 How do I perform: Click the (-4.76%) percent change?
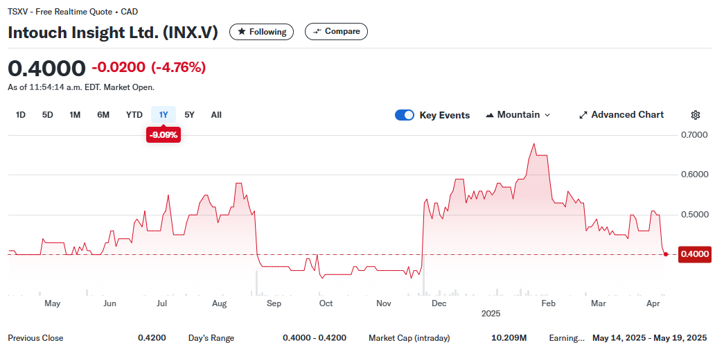(x=178, y=68)
